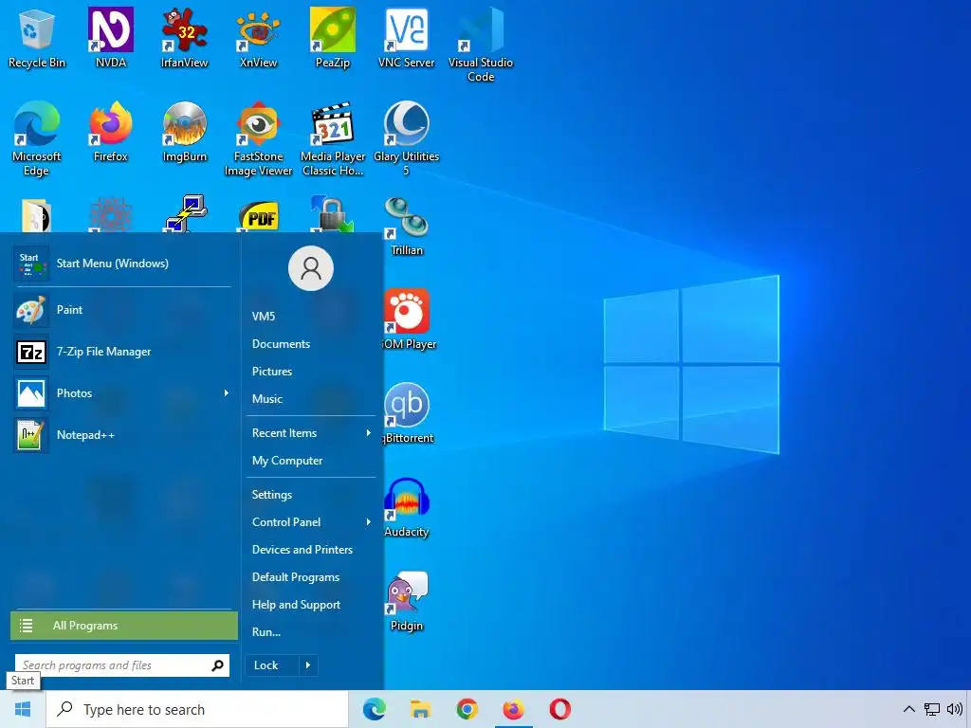Launch the Visual Studio Code desktop shortcut
This screenshot has width=971, height=728.
pyautogui.click(x=481, y=45)
